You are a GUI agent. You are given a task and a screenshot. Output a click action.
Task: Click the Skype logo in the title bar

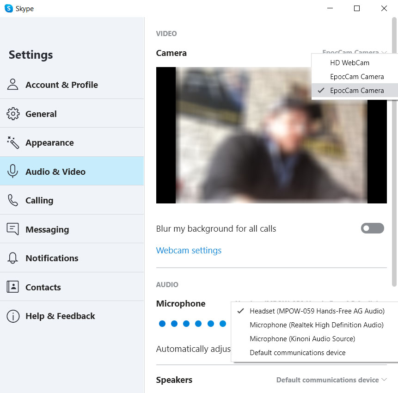point(9,8)
